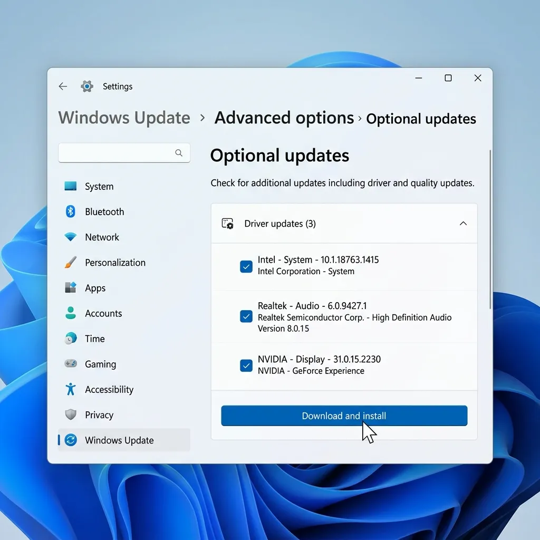The width and height of the screenshot is (540, 540).
Task: Click the vertical scrollbar on right edge
Action: pyautogui.click(x=490, y=229)
